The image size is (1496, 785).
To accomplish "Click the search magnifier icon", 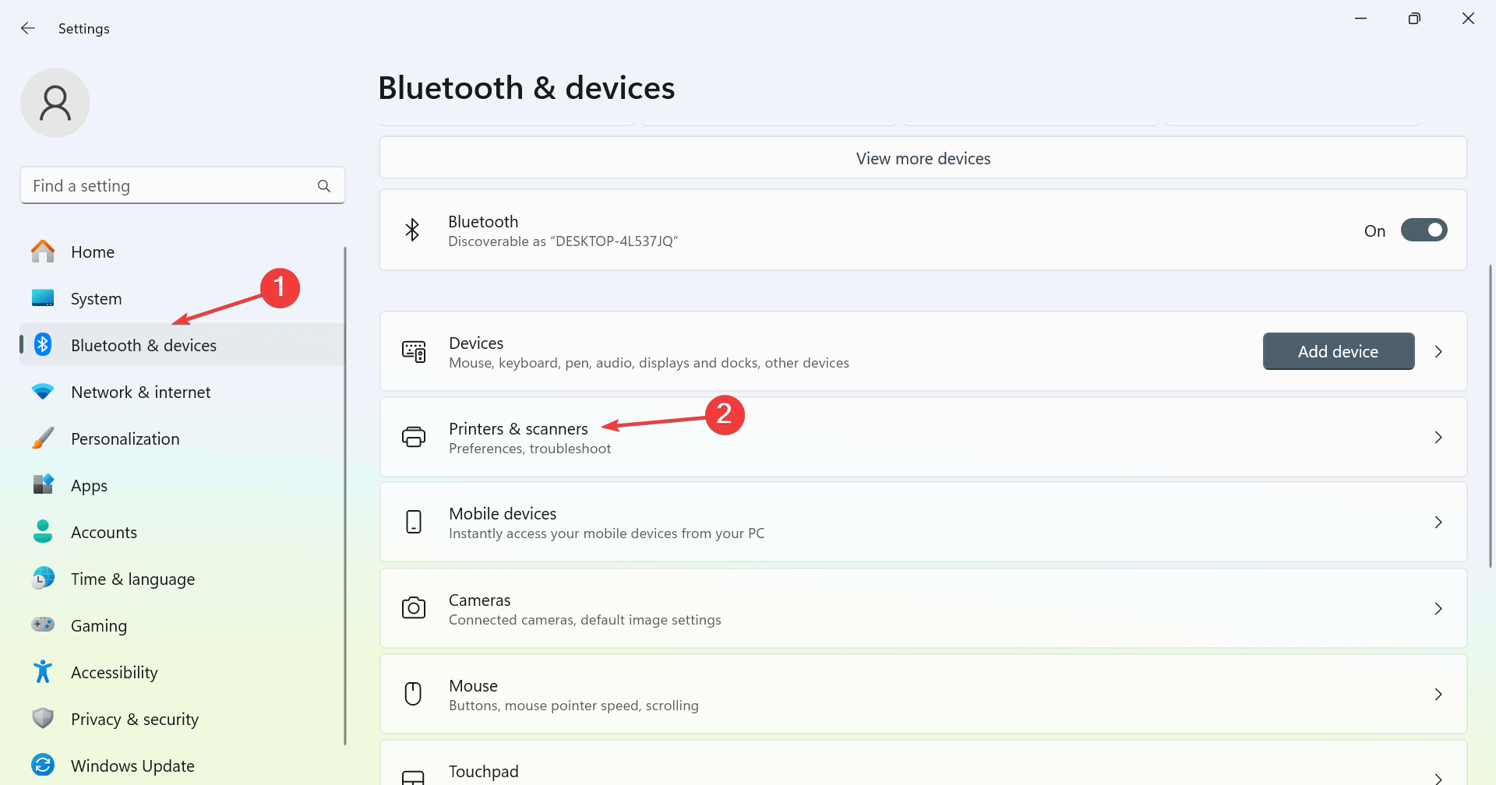I will tap(324, 186).
